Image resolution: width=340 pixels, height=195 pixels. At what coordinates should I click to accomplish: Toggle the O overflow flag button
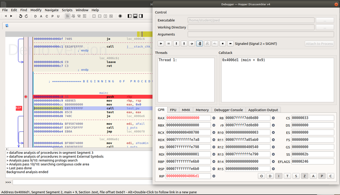[x=261, y=176]
